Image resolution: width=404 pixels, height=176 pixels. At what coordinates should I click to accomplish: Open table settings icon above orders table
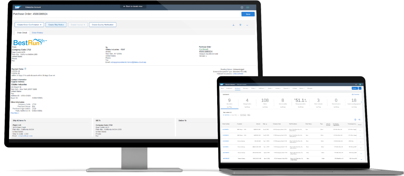pyautogui.click(x=359, y=119)
